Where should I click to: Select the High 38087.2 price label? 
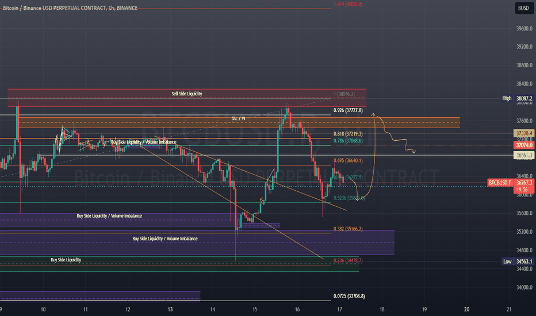point(517,98)
